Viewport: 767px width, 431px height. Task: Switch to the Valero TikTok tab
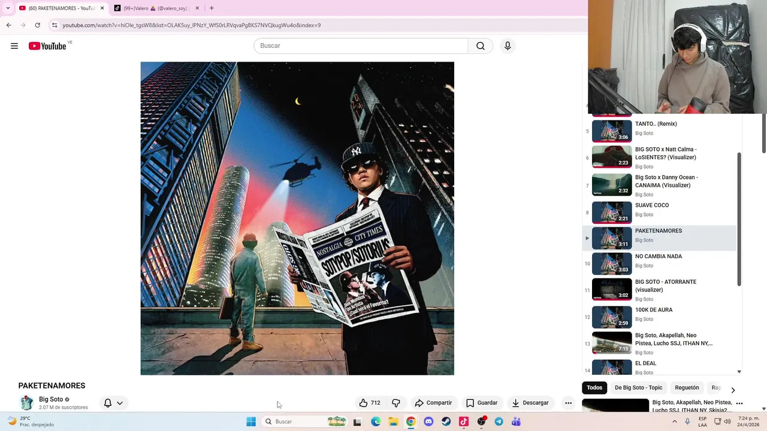coord(155,8)
